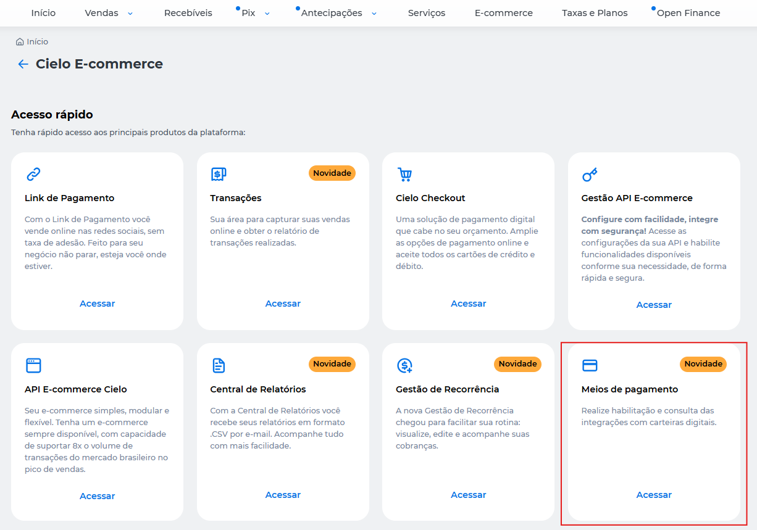Open the Open Finance menu item
Screen dimensions: 757x530
688,13
